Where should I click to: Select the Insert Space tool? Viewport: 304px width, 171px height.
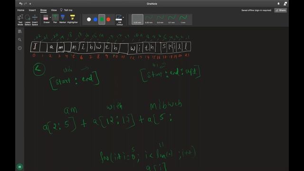pos(35,20)
